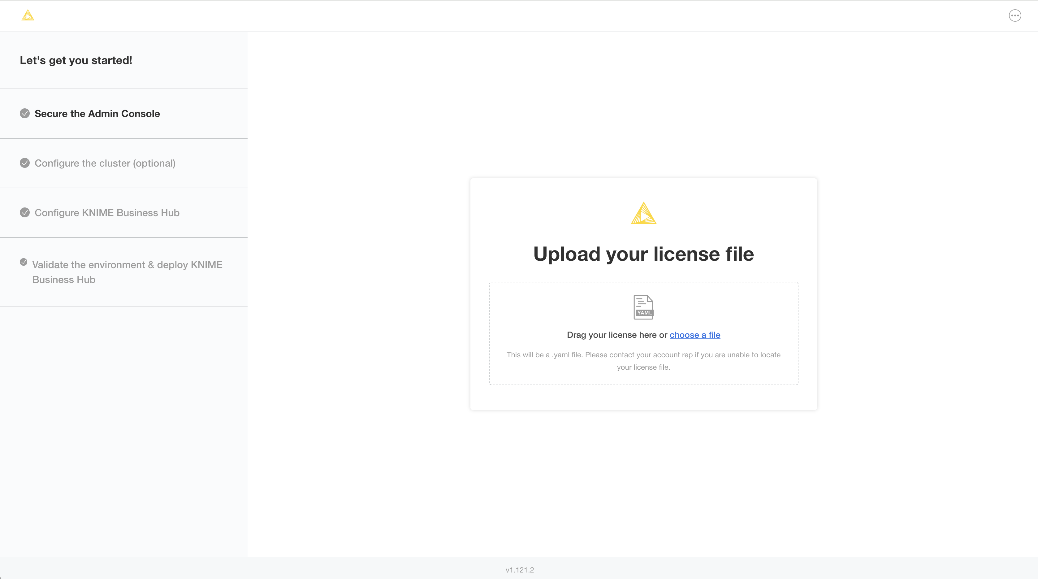The width and height of the screenshot is (1038, 579).
Task: Click the Upload your license file heading
Action: point(643,254)
